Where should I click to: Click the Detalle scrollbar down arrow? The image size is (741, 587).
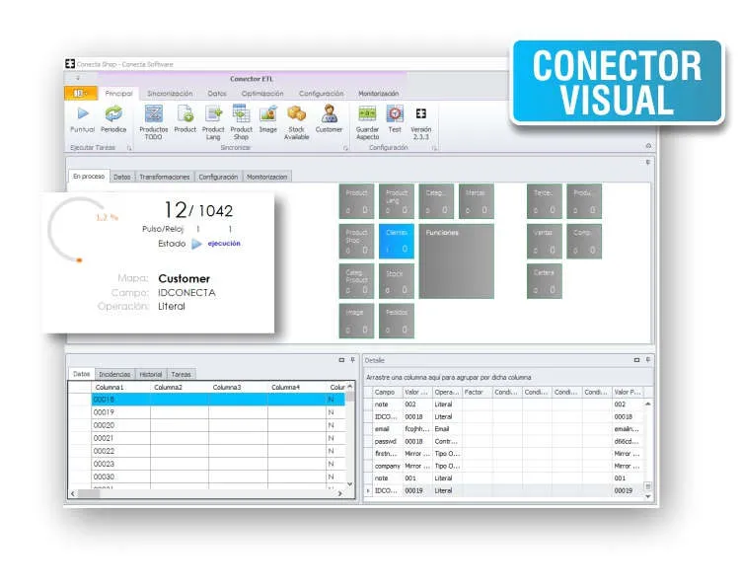click(x=648, y=496)
